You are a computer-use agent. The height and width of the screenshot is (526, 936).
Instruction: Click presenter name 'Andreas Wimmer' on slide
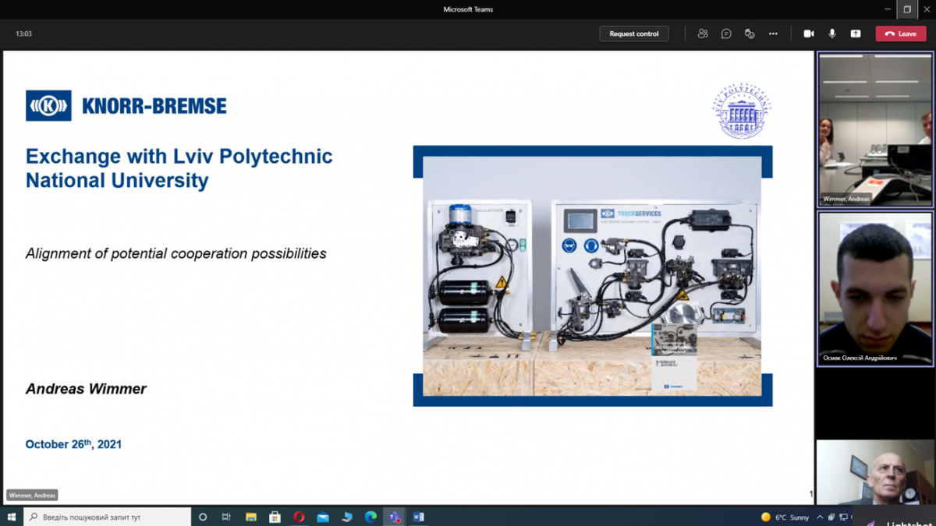(x=86, y=388)
